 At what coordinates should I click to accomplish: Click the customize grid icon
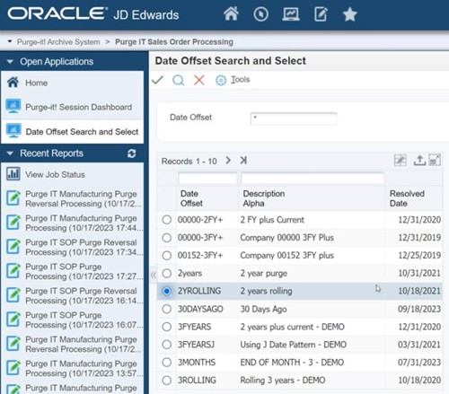[401, 161]
